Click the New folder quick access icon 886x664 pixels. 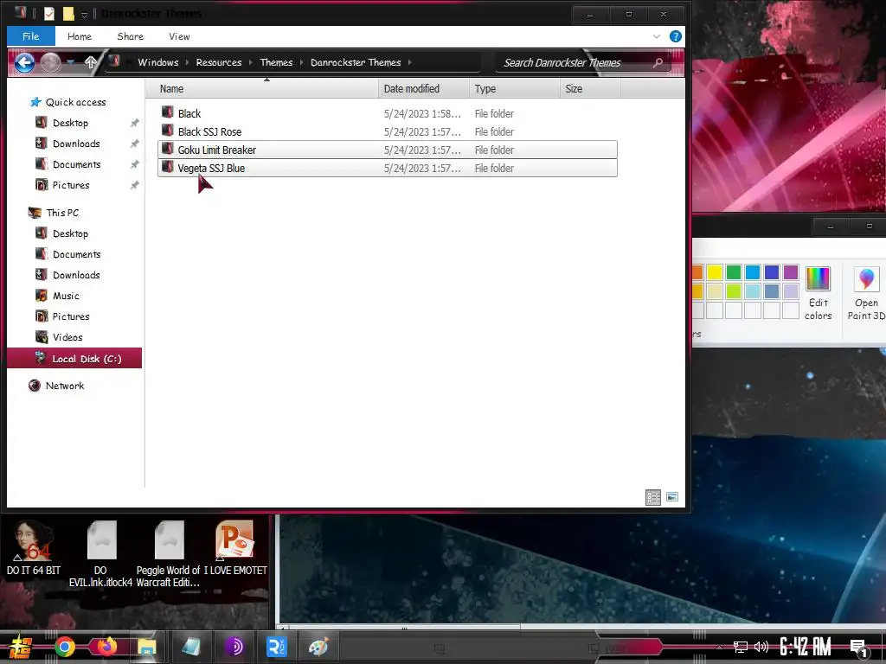click(x=68, y=13)
